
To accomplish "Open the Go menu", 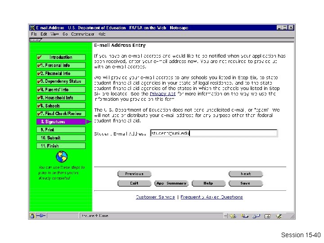I will (65, 34).
